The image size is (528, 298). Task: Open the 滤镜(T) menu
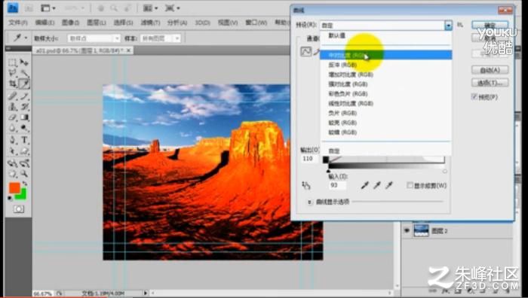pyautogui.click(x=150, y=23)
